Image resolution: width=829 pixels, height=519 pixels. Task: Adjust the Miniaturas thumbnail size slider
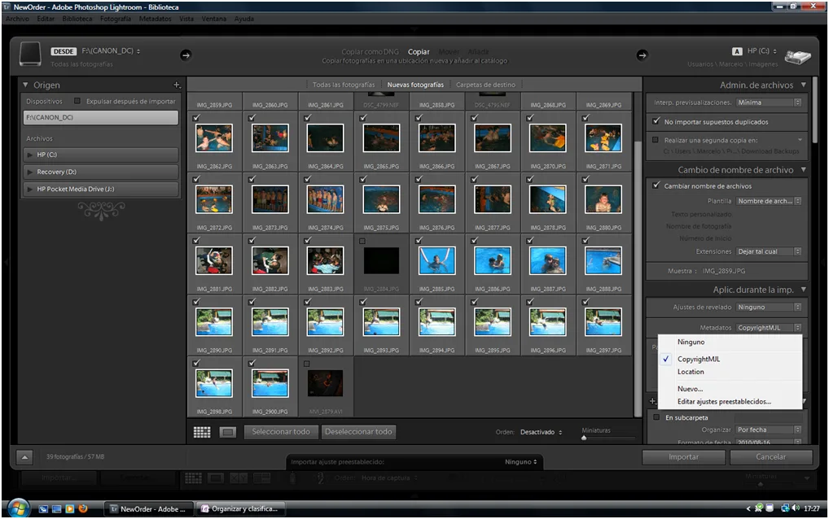(583, 439)
